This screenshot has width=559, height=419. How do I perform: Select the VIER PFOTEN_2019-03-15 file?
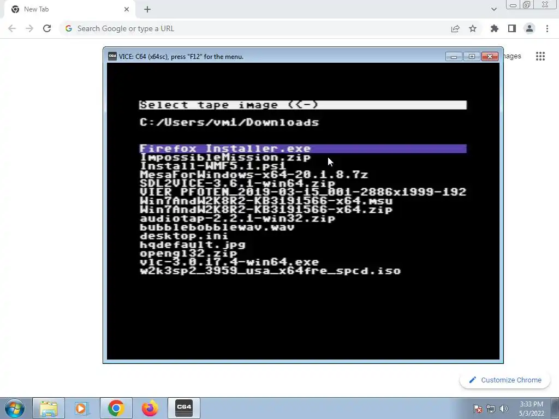click(302, 192)
